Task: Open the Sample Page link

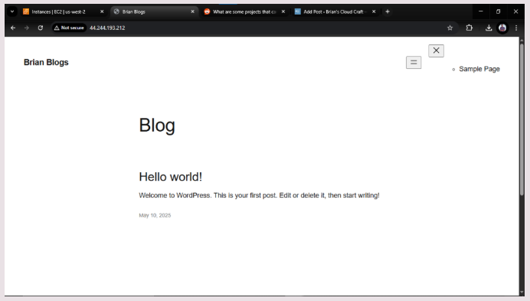Action: click(479, 69)
